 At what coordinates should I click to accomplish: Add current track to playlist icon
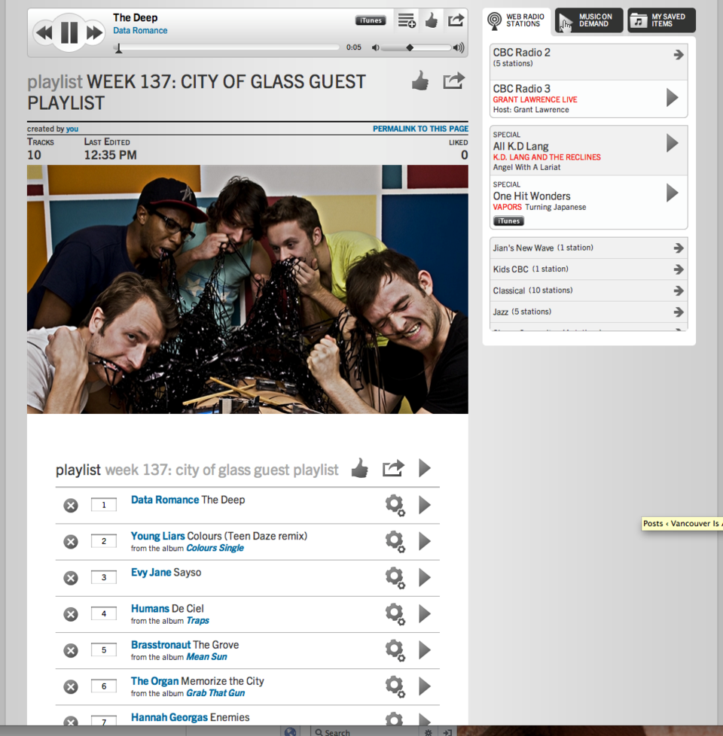[x=407, y=20]
